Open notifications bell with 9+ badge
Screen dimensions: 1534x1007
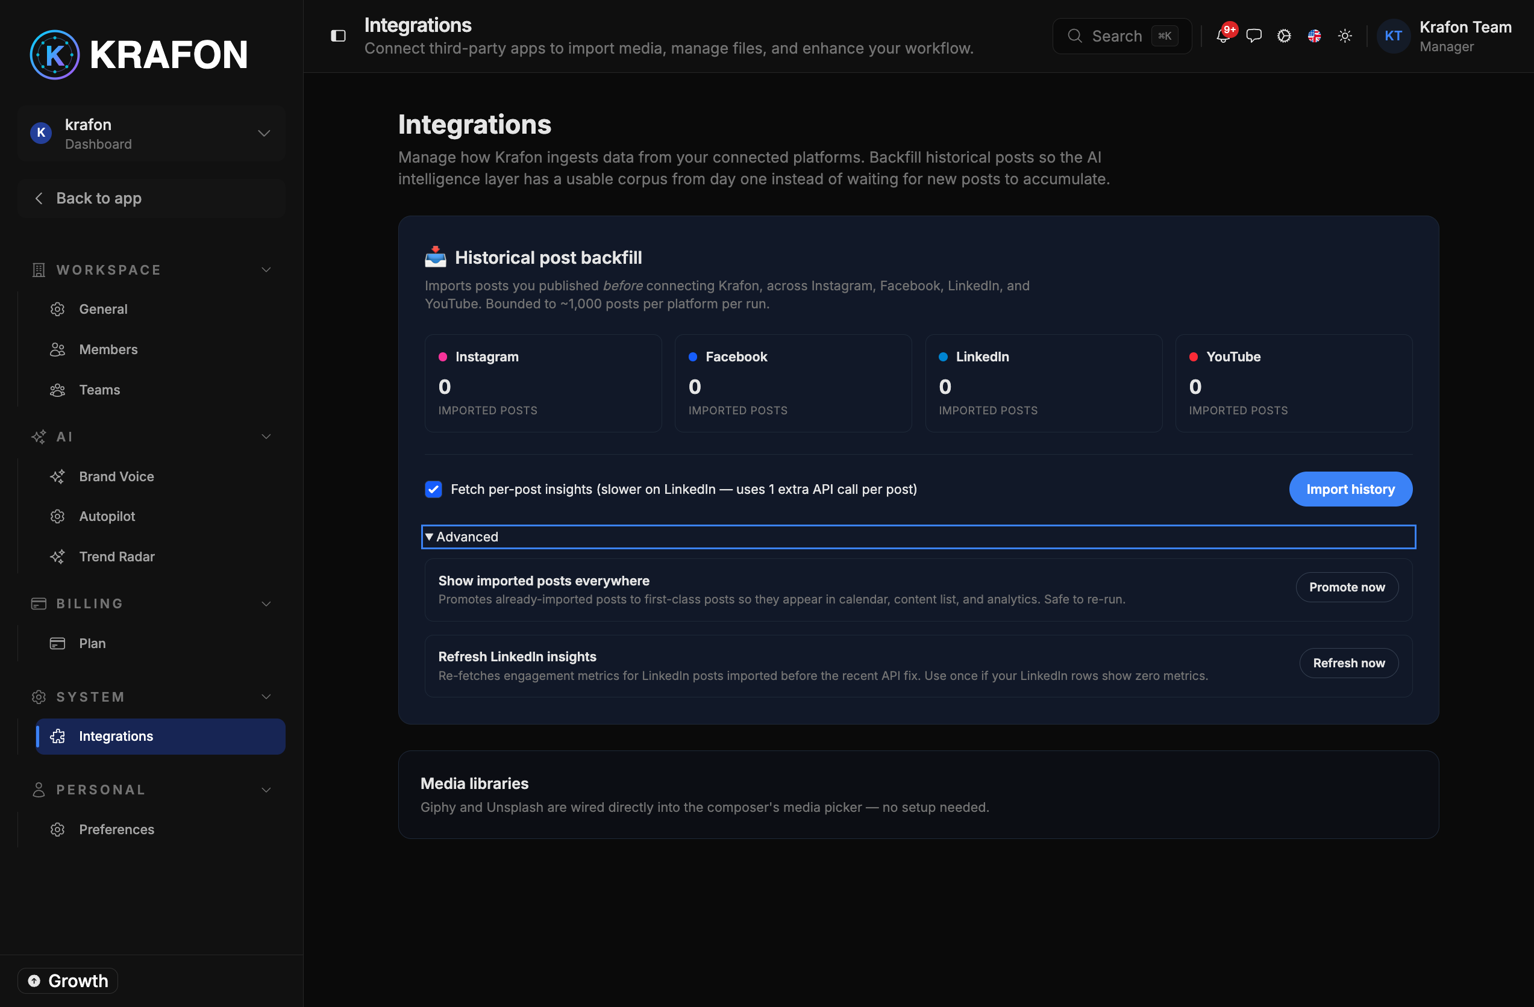[1223, 36]
